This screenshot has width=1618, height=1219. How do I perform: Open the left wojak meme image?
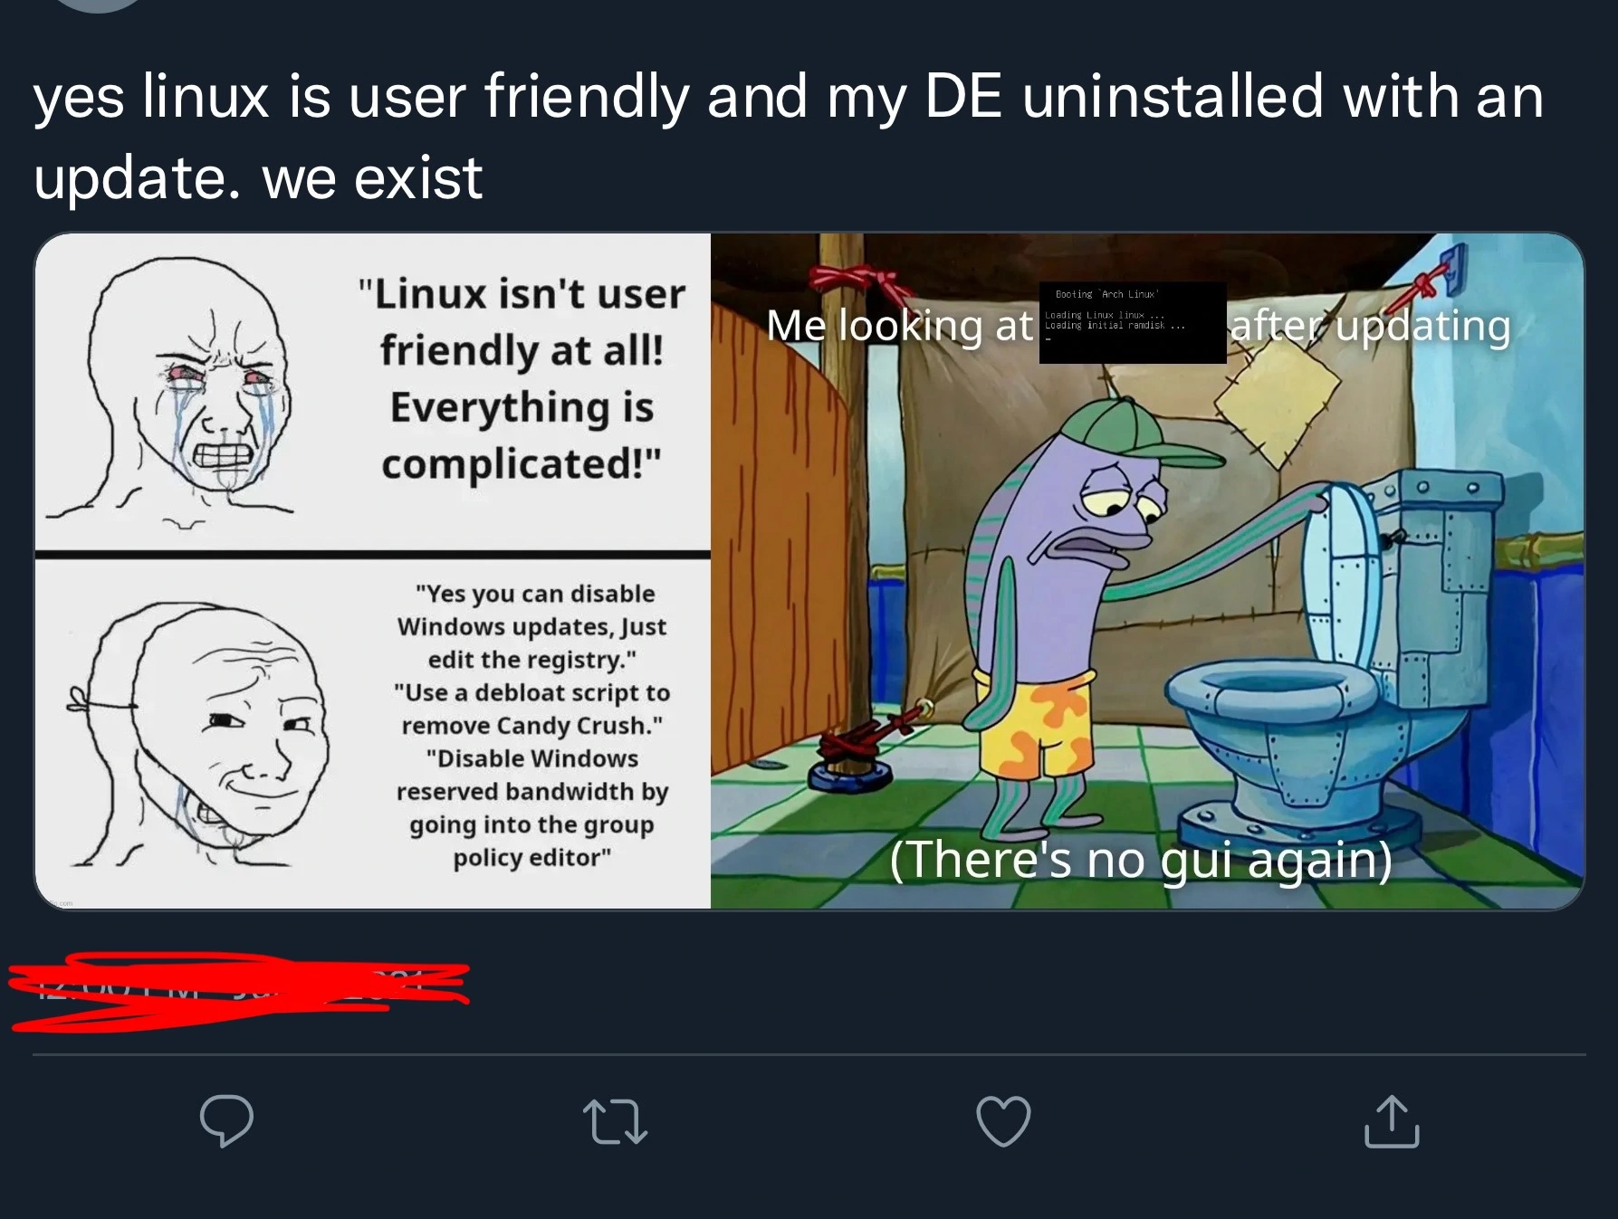(373, 571)
